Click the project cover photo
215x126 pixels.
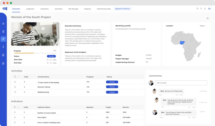tap(35, 34)
